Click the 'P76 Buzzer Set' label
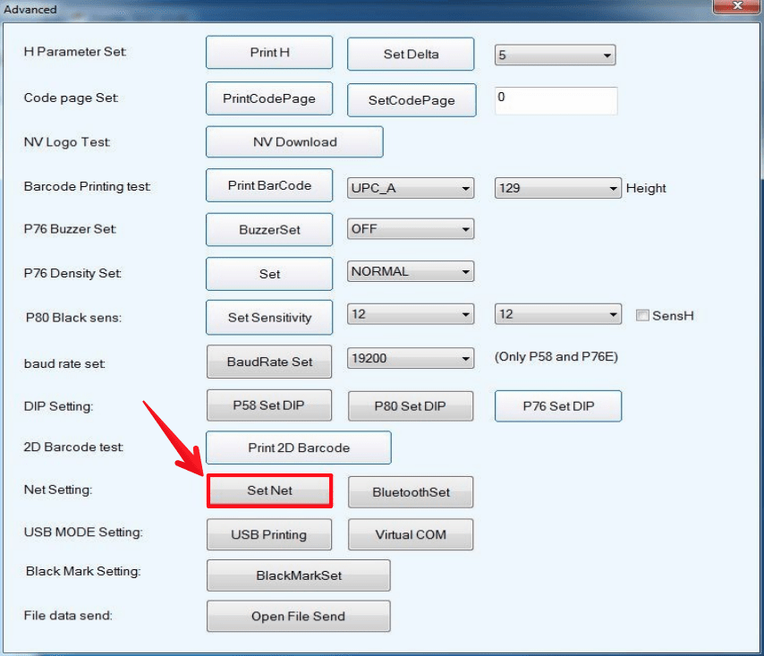Image resolution: width=764 pixels, height=656 pixels. click(x=70, y=229)
